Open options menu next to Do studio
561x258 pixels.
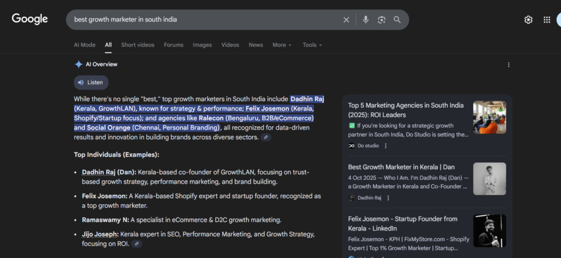coord(385,145)
